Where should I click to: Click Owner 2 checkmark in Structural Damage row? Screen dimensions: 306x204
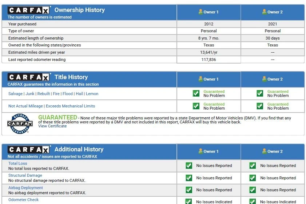[253, 178]
